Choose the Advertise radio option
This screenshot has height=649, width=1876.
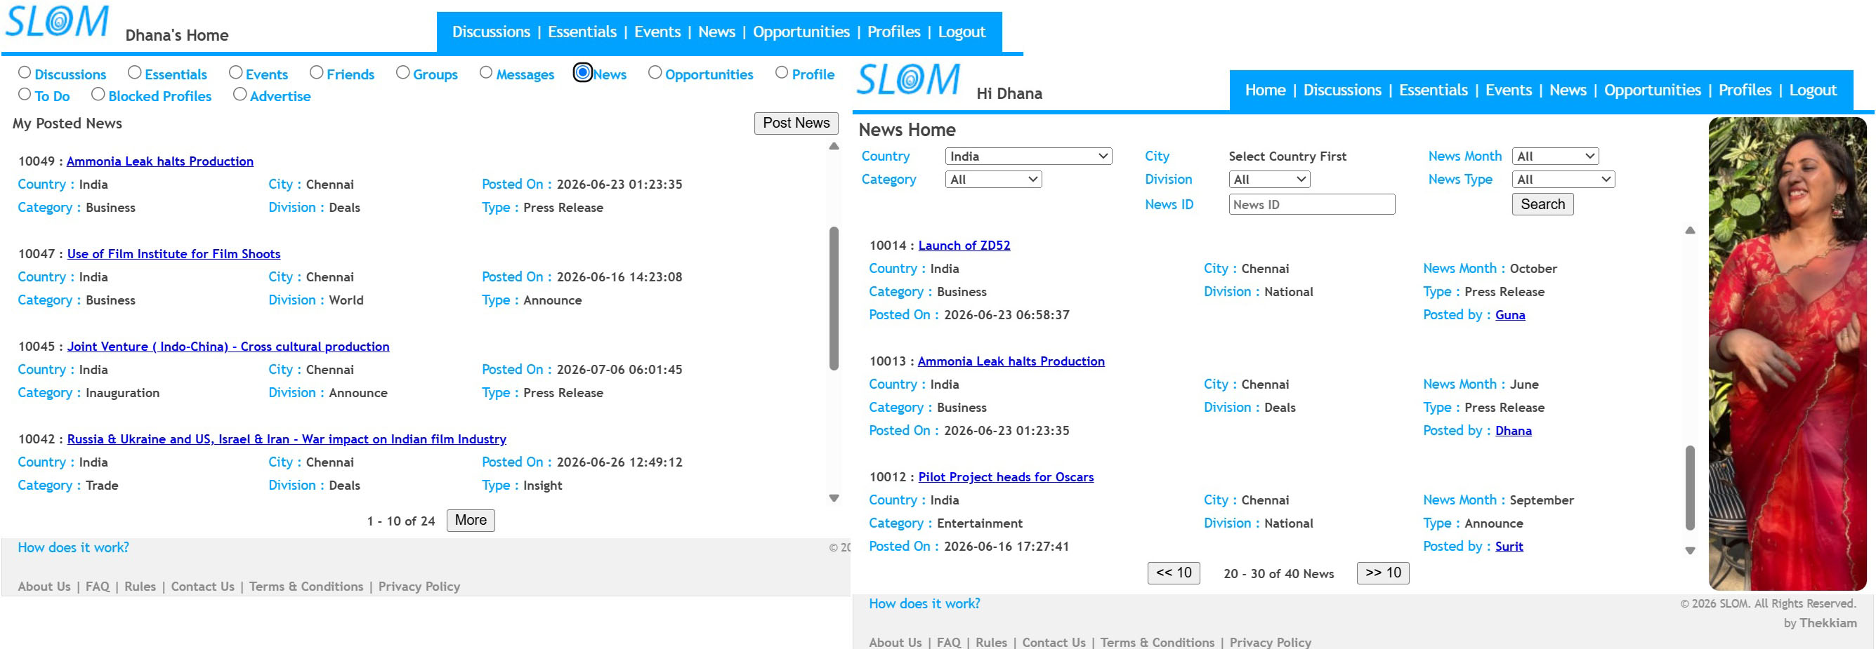coord(240,95)
